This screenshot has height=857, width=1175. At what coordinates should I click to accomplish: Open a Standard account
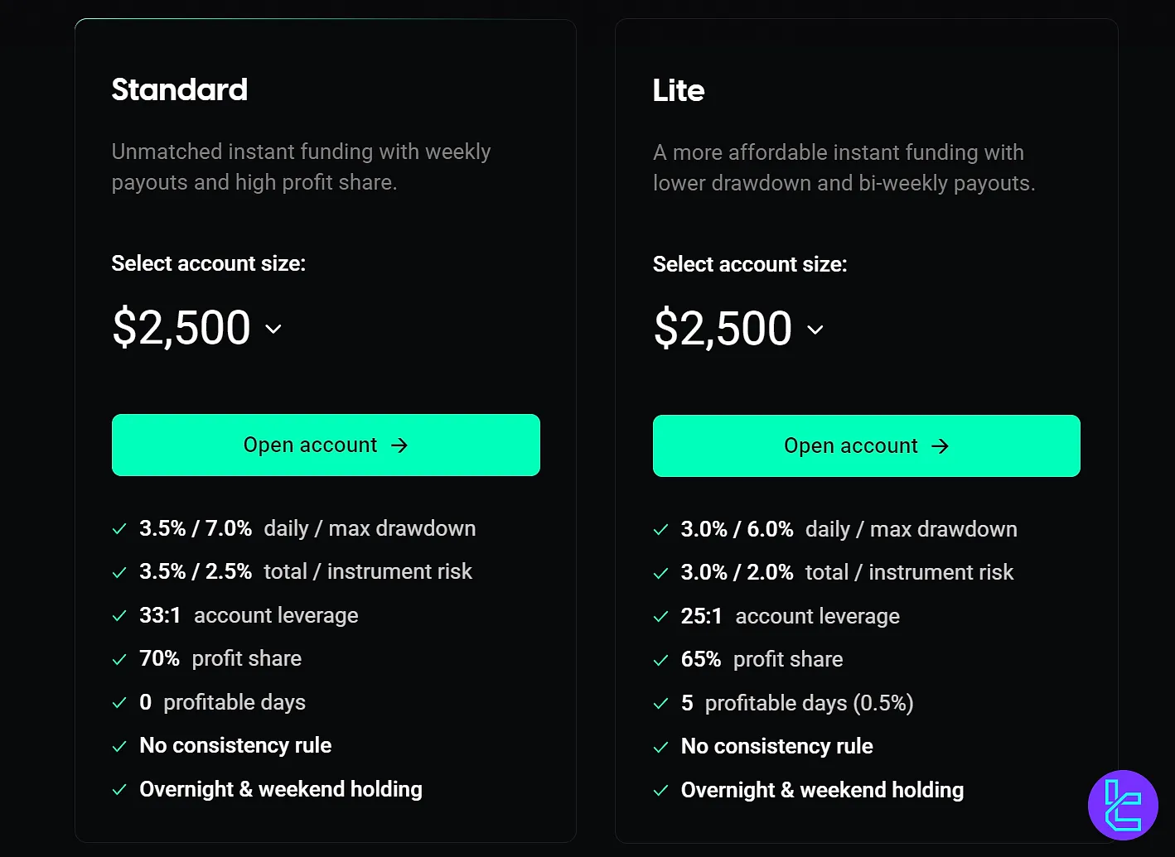[326, 445]
